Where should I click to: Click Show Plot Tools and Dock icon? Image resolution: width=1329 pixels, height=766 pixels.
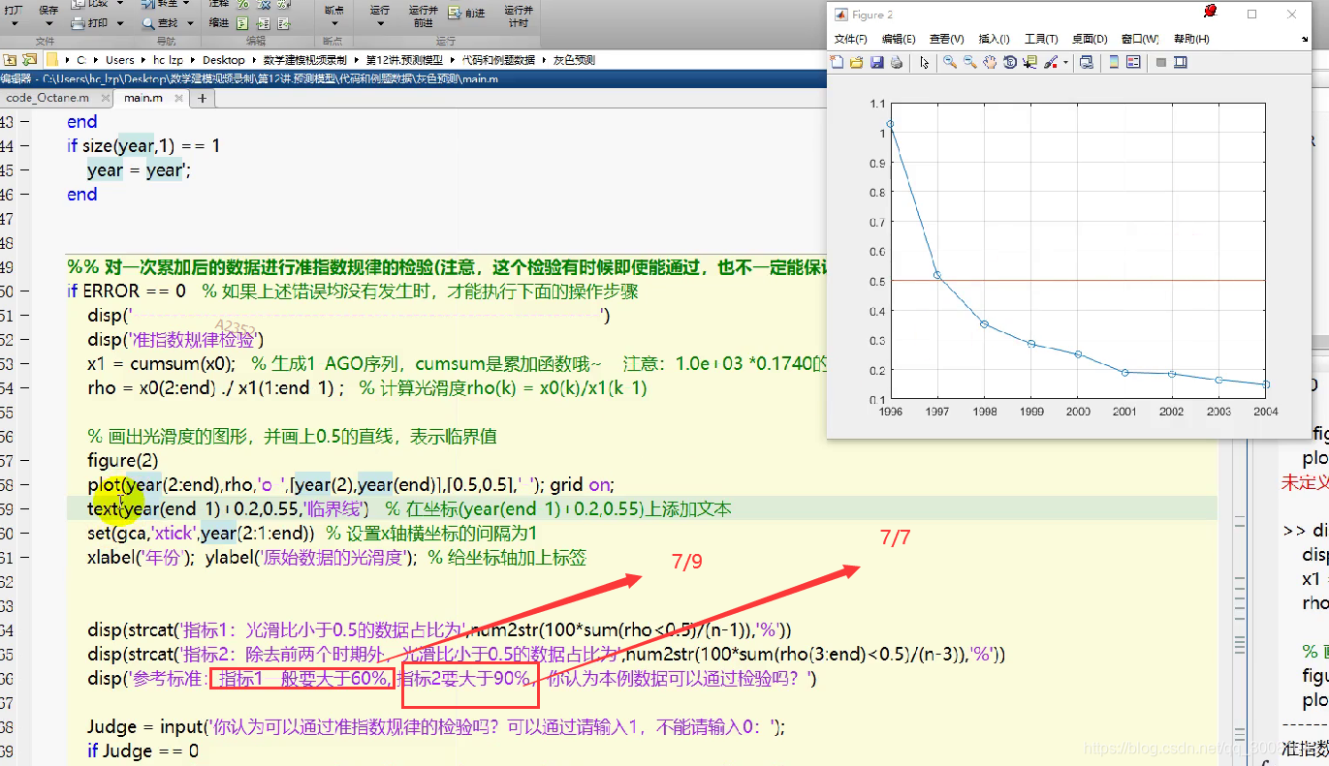point(1181,63)
